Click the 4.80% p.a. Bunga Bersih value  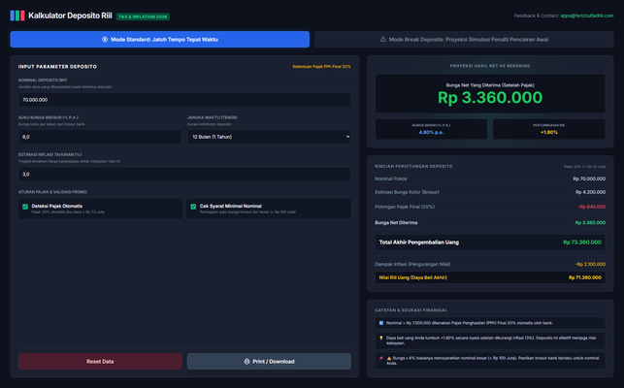(x=431, y=132)
